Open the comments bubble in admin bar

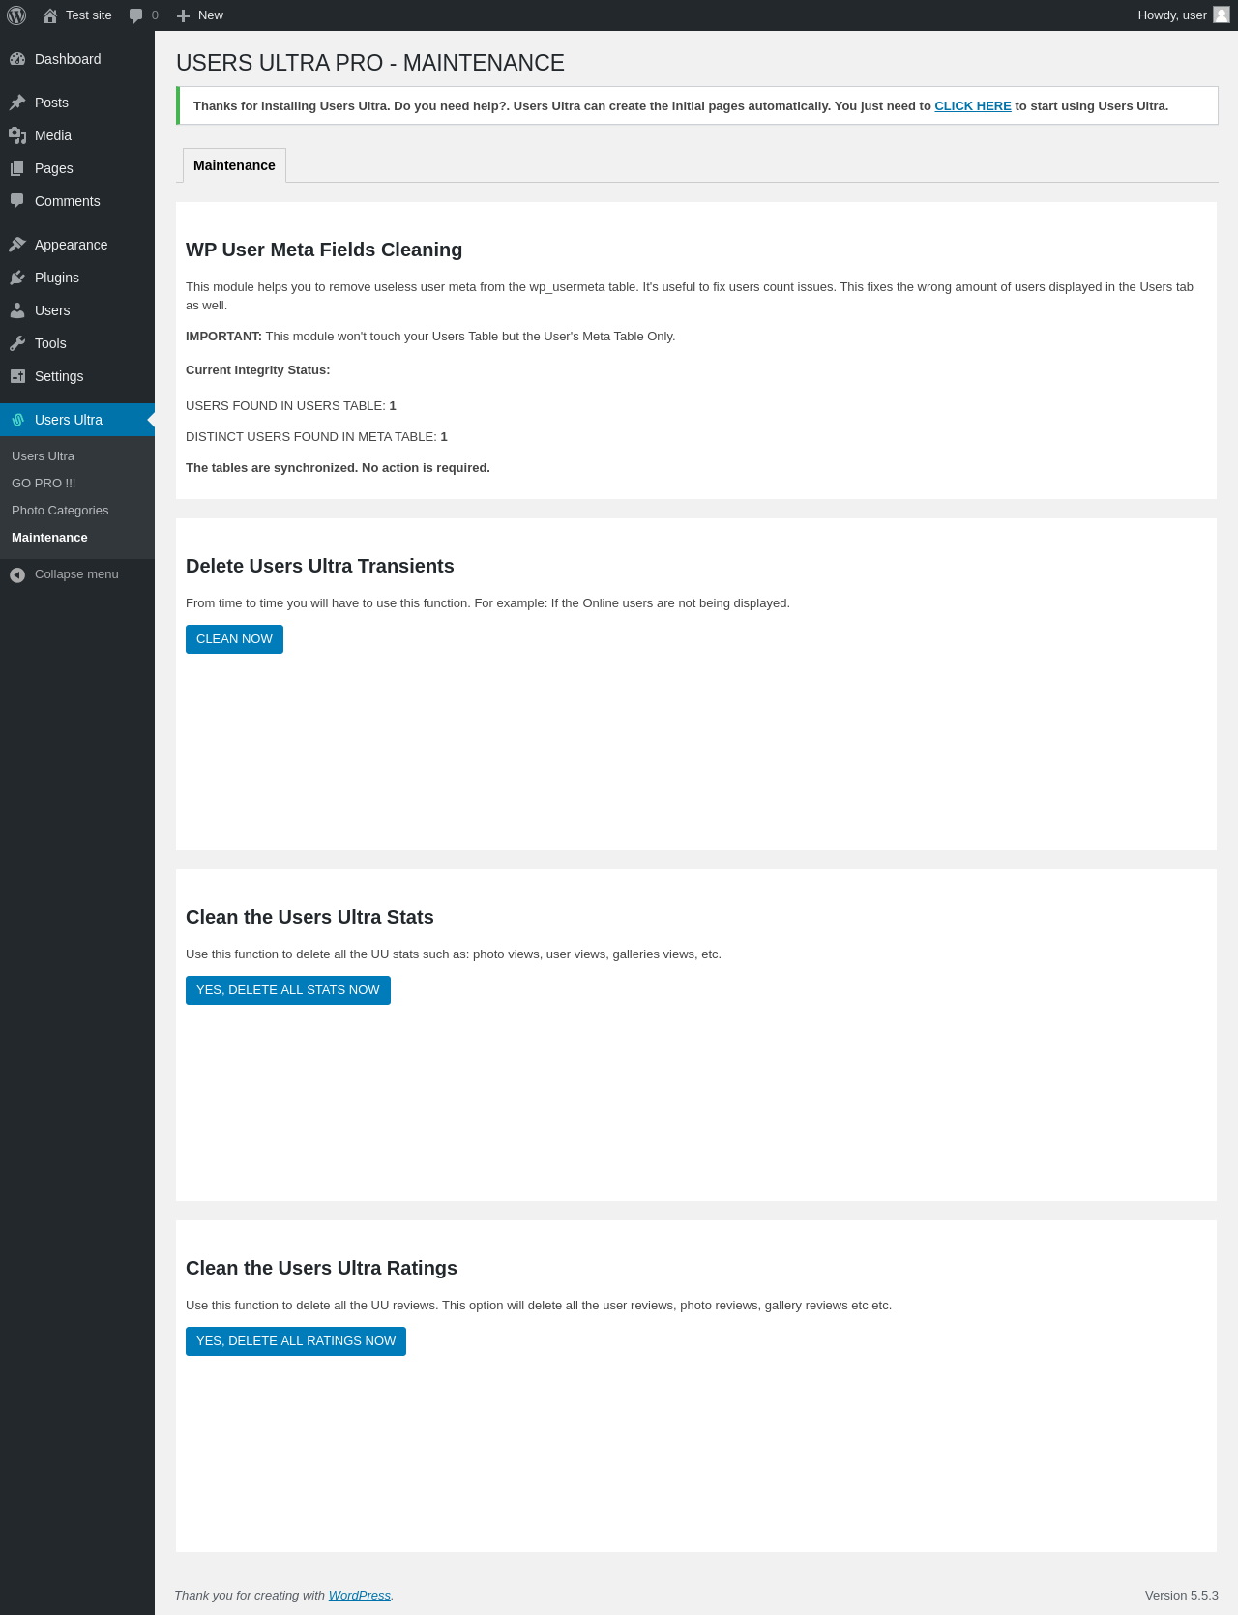[143, 15]
